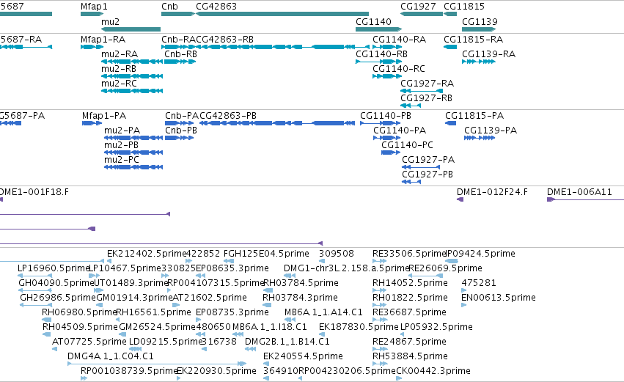The width and height of the screenshot is (624, 382).
Task: Click the MB6A.1_1.A14.C1 label
Action: pos(323,313)
